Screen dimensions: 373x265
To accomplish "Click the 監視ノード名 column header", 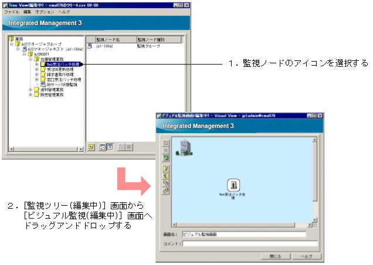I will 116,40.
